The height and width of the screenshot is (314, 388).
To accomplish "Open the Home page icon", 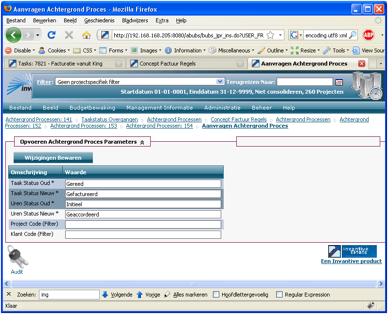I will 87,35.
